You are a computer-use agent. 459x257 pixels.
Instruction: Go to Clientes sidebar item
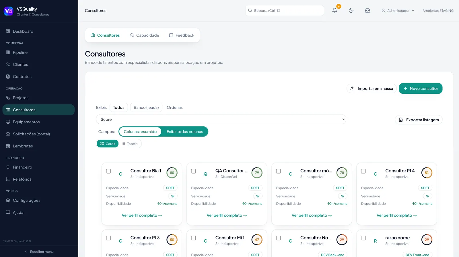38,65
